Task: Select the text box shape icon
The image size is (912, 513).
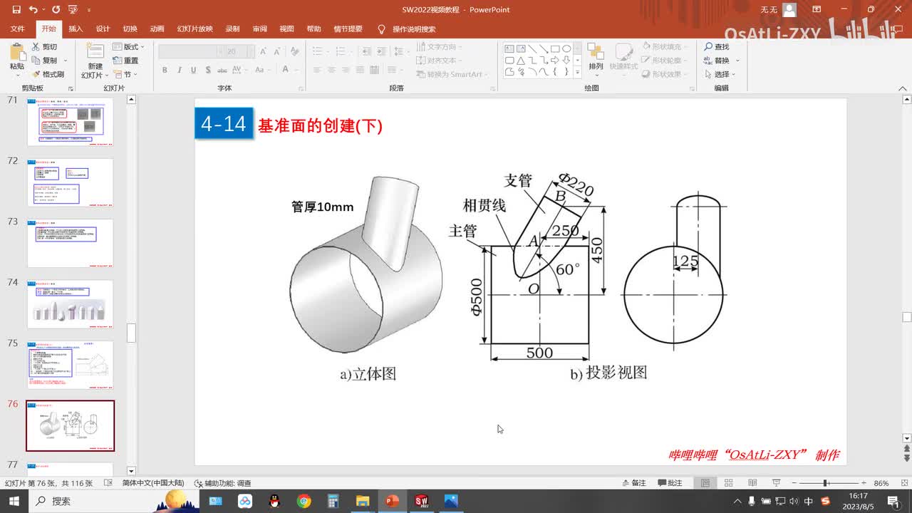Action: pyautogui.click(x=509, y=49)
